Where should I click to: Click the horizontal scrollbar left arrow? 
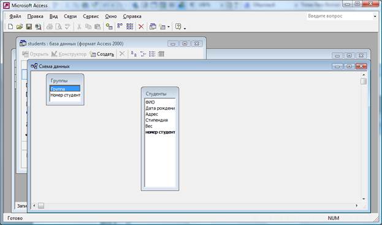pyautogui.click(x=34, y=206)
